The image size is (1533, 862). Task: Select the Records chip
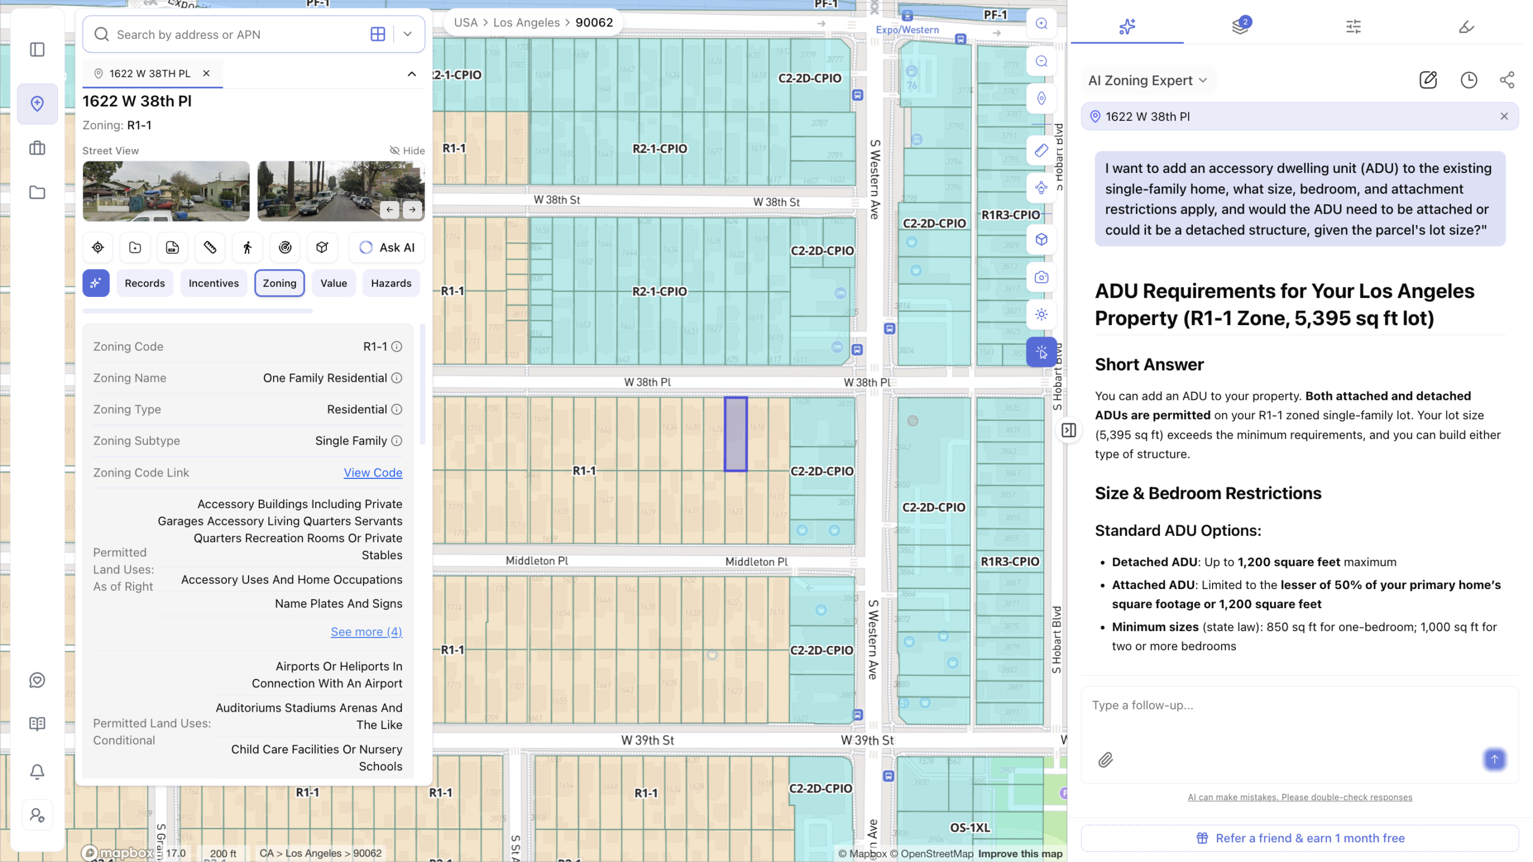tap(145, 283)
